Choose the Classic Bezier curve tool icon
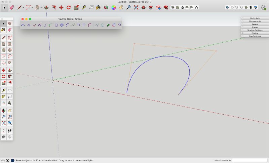This screenshot has height=163, width=269. (23, 25)
